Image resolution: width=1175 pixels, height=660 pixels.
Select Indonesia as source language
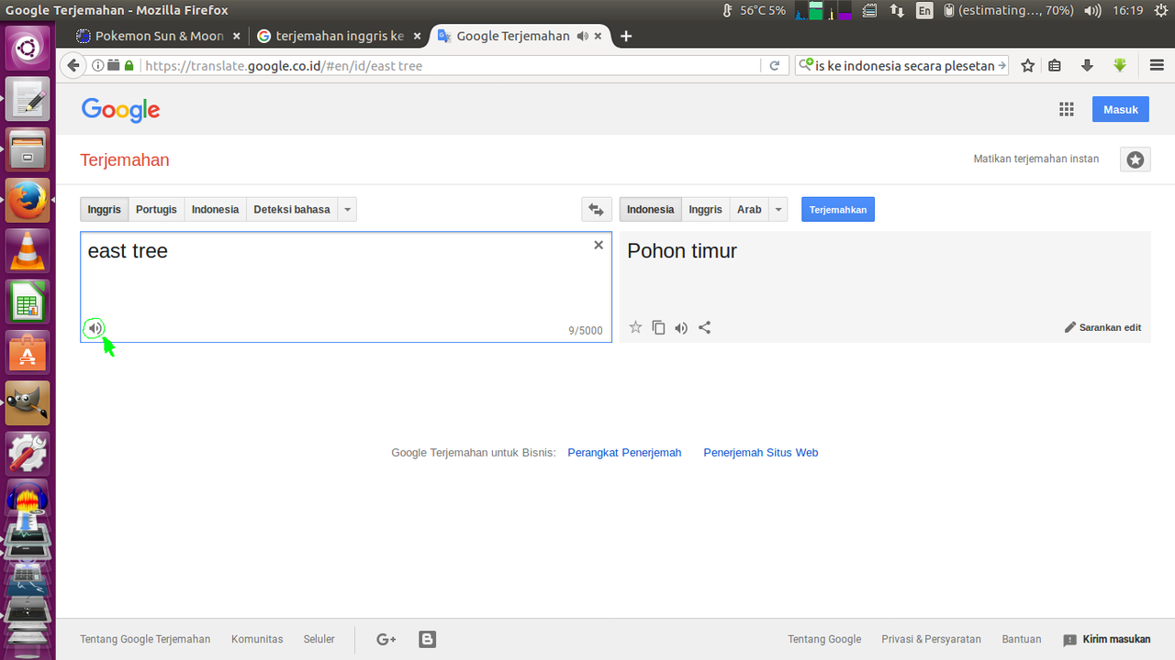pyautogui.click(x=215, y=209)
